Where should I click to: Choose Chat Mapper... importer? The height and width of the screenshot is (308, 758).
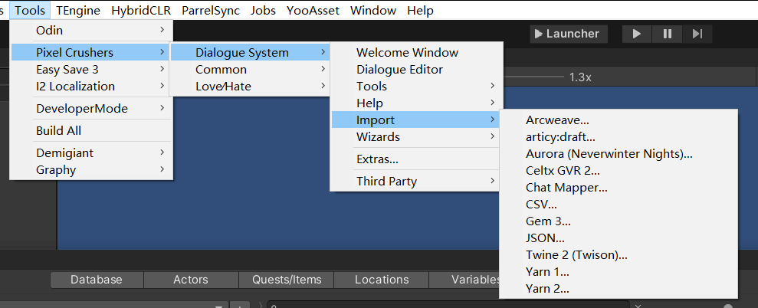coord(619,188)
